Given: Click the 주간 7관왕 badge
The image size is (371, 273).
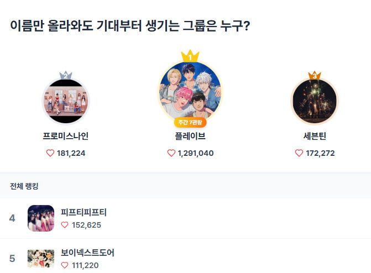Looking at the screenshot, I should (190, 122).
